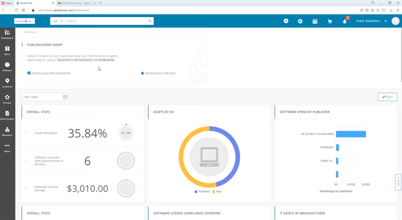Image resolution: width=402 pixels, height=220 pixels.
Task: Click the page vertical scrollbar
Action: coord(400,55)
